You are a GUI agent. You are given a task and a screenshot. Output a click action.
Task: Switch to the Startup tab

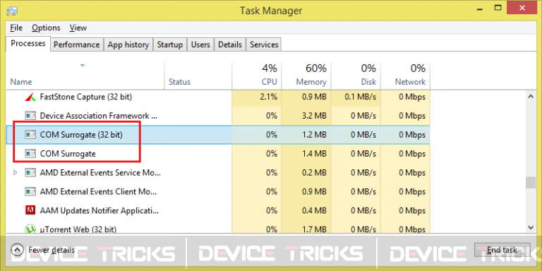(x=169, y=44)
